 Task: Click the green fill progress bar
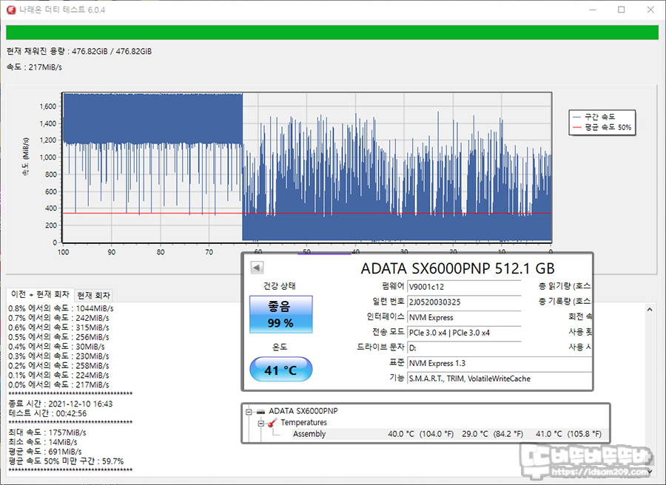coord(332,33)
